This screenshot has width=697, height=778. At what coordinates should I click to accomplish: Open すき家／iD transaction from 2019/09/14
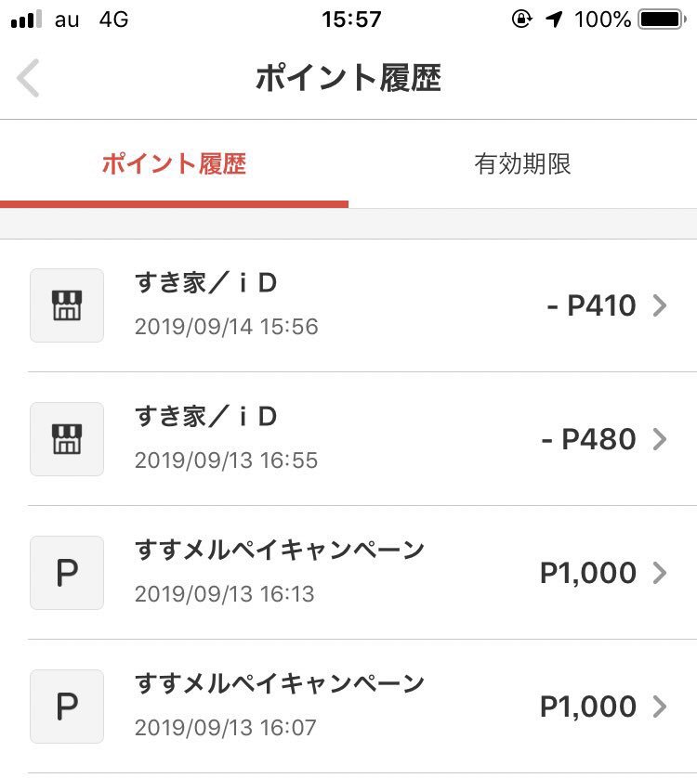(x=348, y=305)
